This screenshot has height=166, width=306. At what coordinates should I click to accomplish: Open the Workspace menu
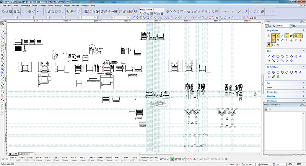25,6
